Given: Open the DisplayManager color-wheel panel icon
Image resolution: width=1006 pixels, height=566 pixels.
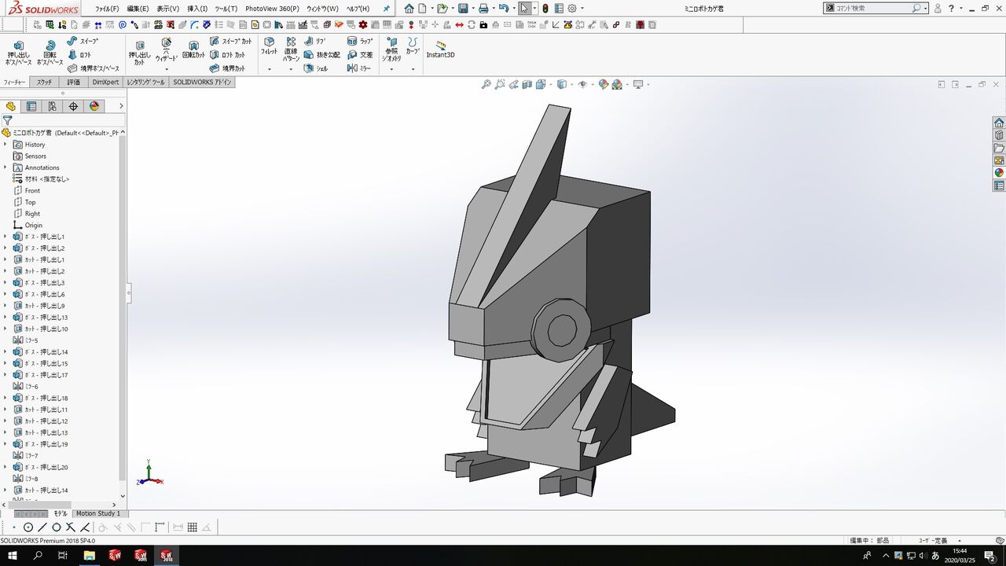Looking at the screenshot, I should point(94,106).
